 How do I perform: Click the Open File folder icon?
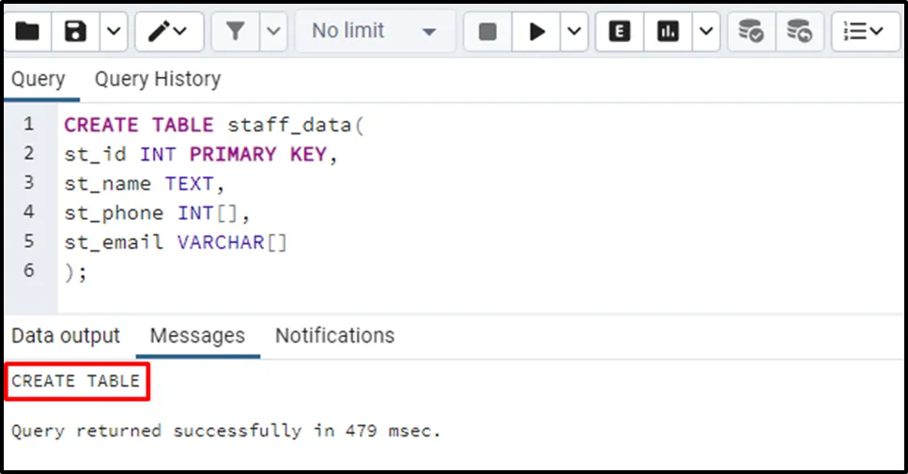click(x=26, y=32)
